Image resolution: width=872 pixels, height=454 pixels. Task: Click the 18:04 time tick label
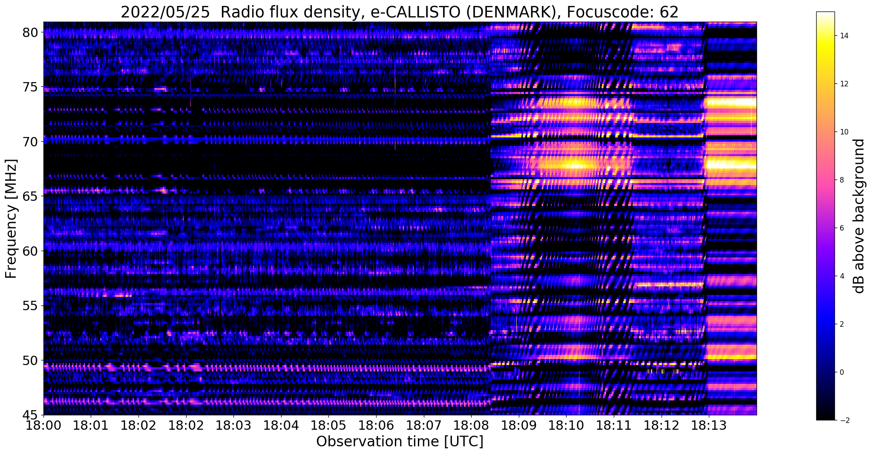pos(281,425)
